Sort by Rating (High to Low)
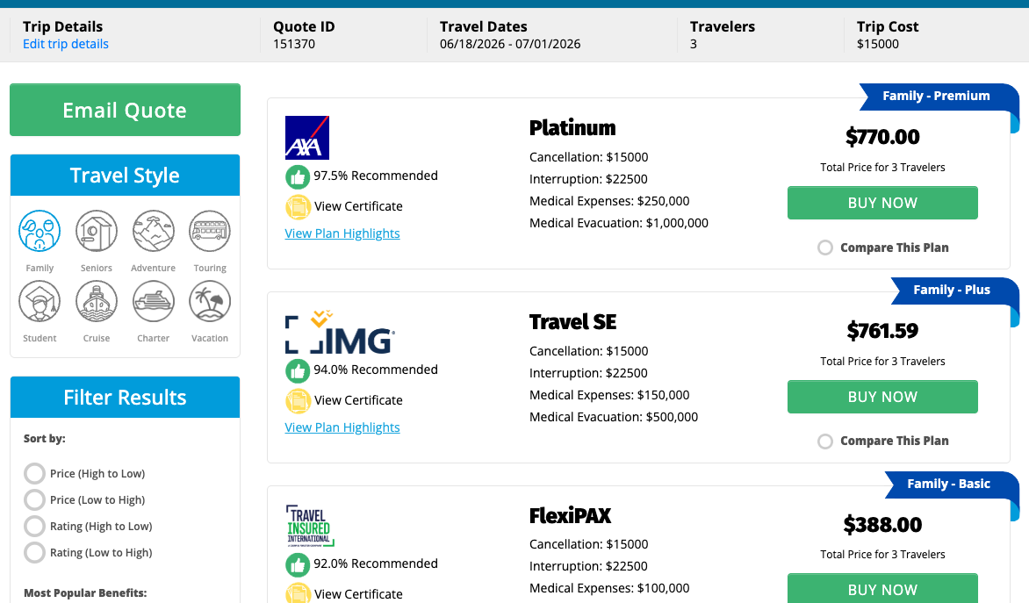 click(x=34, y=527)
